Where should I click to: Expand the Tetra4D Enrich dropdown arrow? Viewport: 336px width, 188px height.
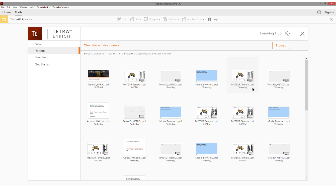pos(32,20)
